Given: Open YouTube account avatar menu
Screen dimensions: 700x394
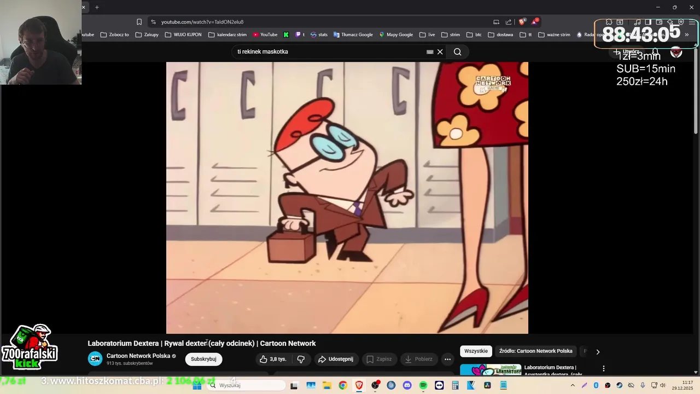Looking at the screenshot, I should (x=676, y=52).
